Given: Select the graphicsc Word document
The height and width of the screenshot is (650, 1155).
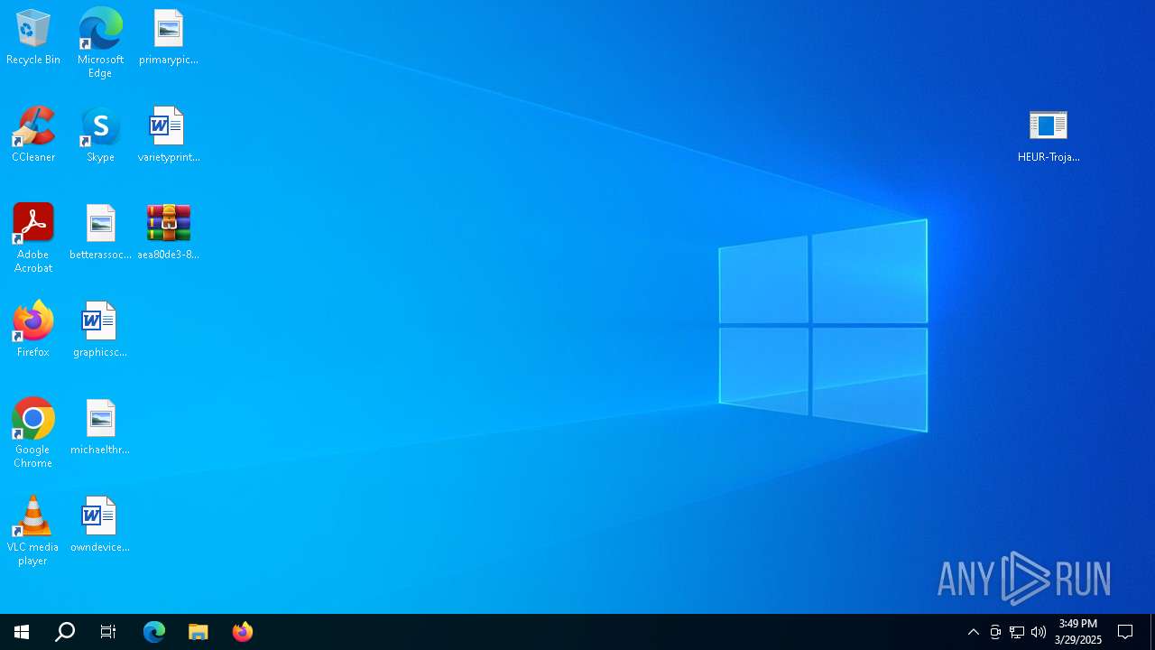Looking at the screenshot, I should (x=100, y=330).
